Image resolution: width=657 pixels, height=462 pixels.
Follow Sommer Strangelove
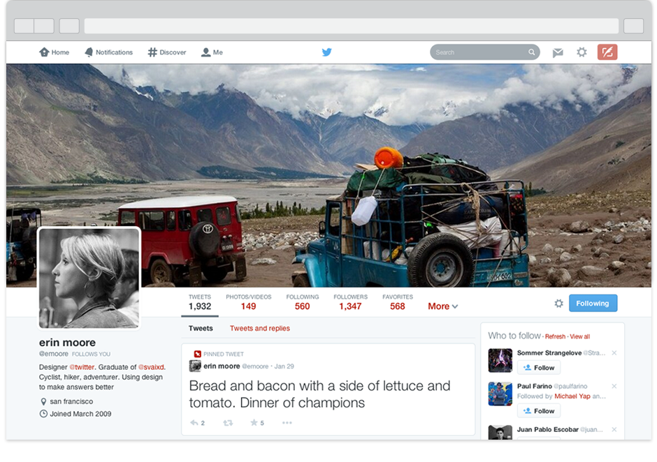538,368
